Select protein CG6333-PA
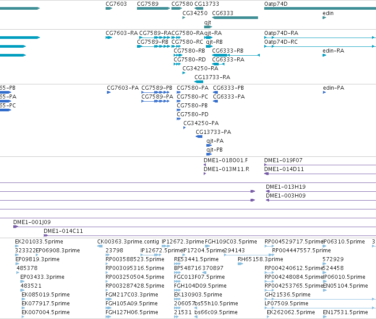 pyautogui.click(x=229, y=97)
